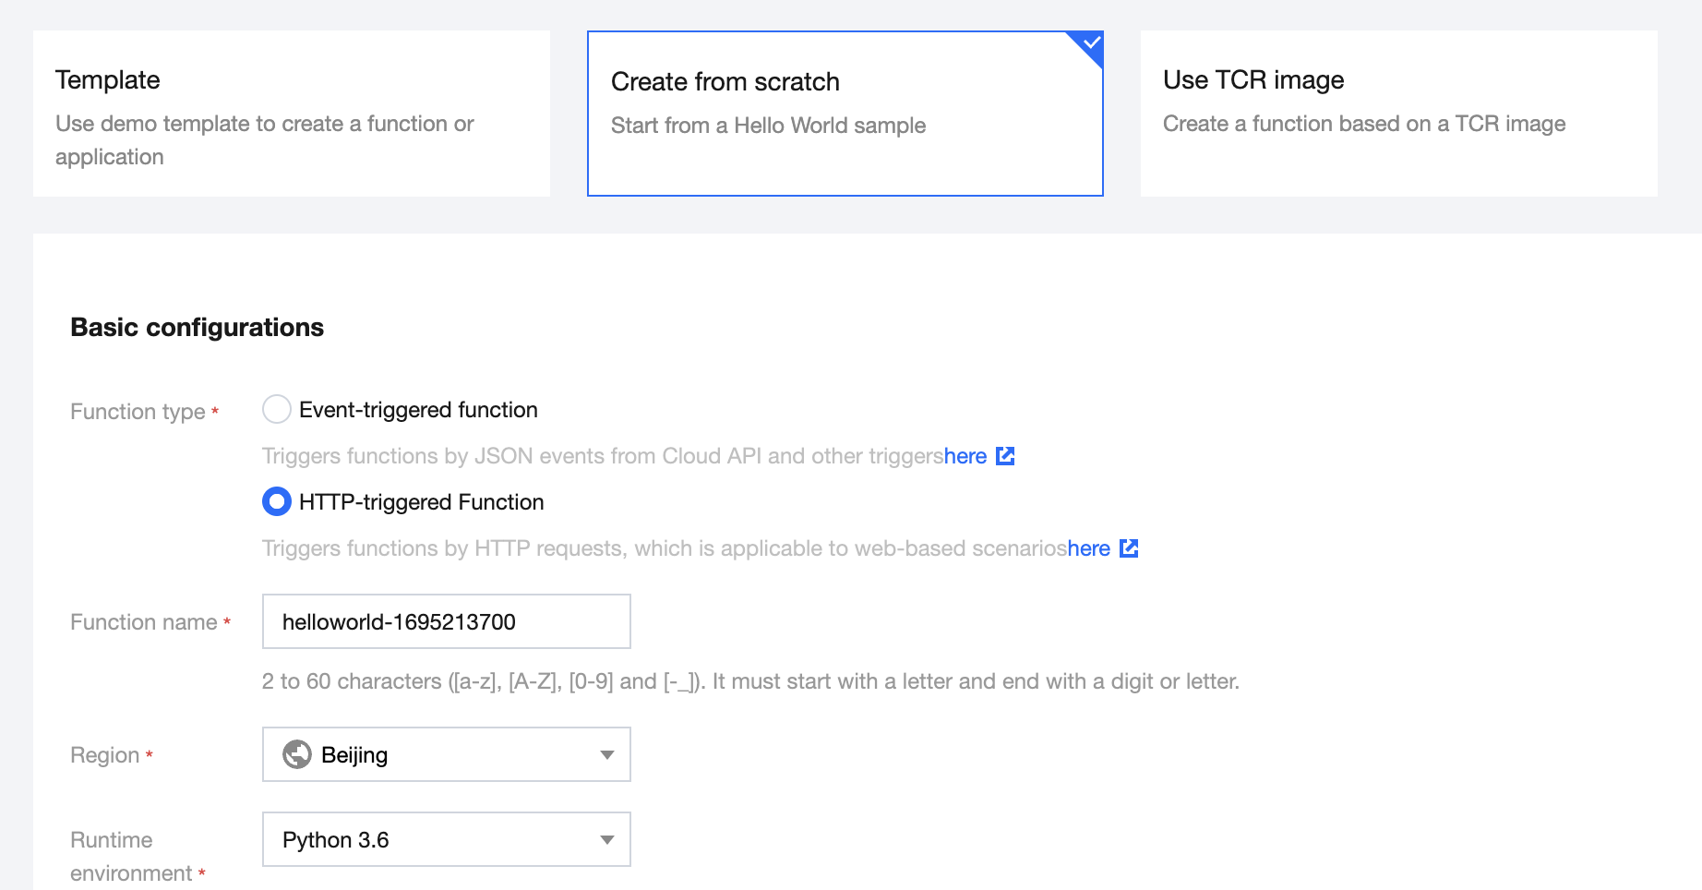Follow 'here' link for event trigger docs
Image resolution: width=1702 pixels, height=890 pixels.
coord(965,456)
